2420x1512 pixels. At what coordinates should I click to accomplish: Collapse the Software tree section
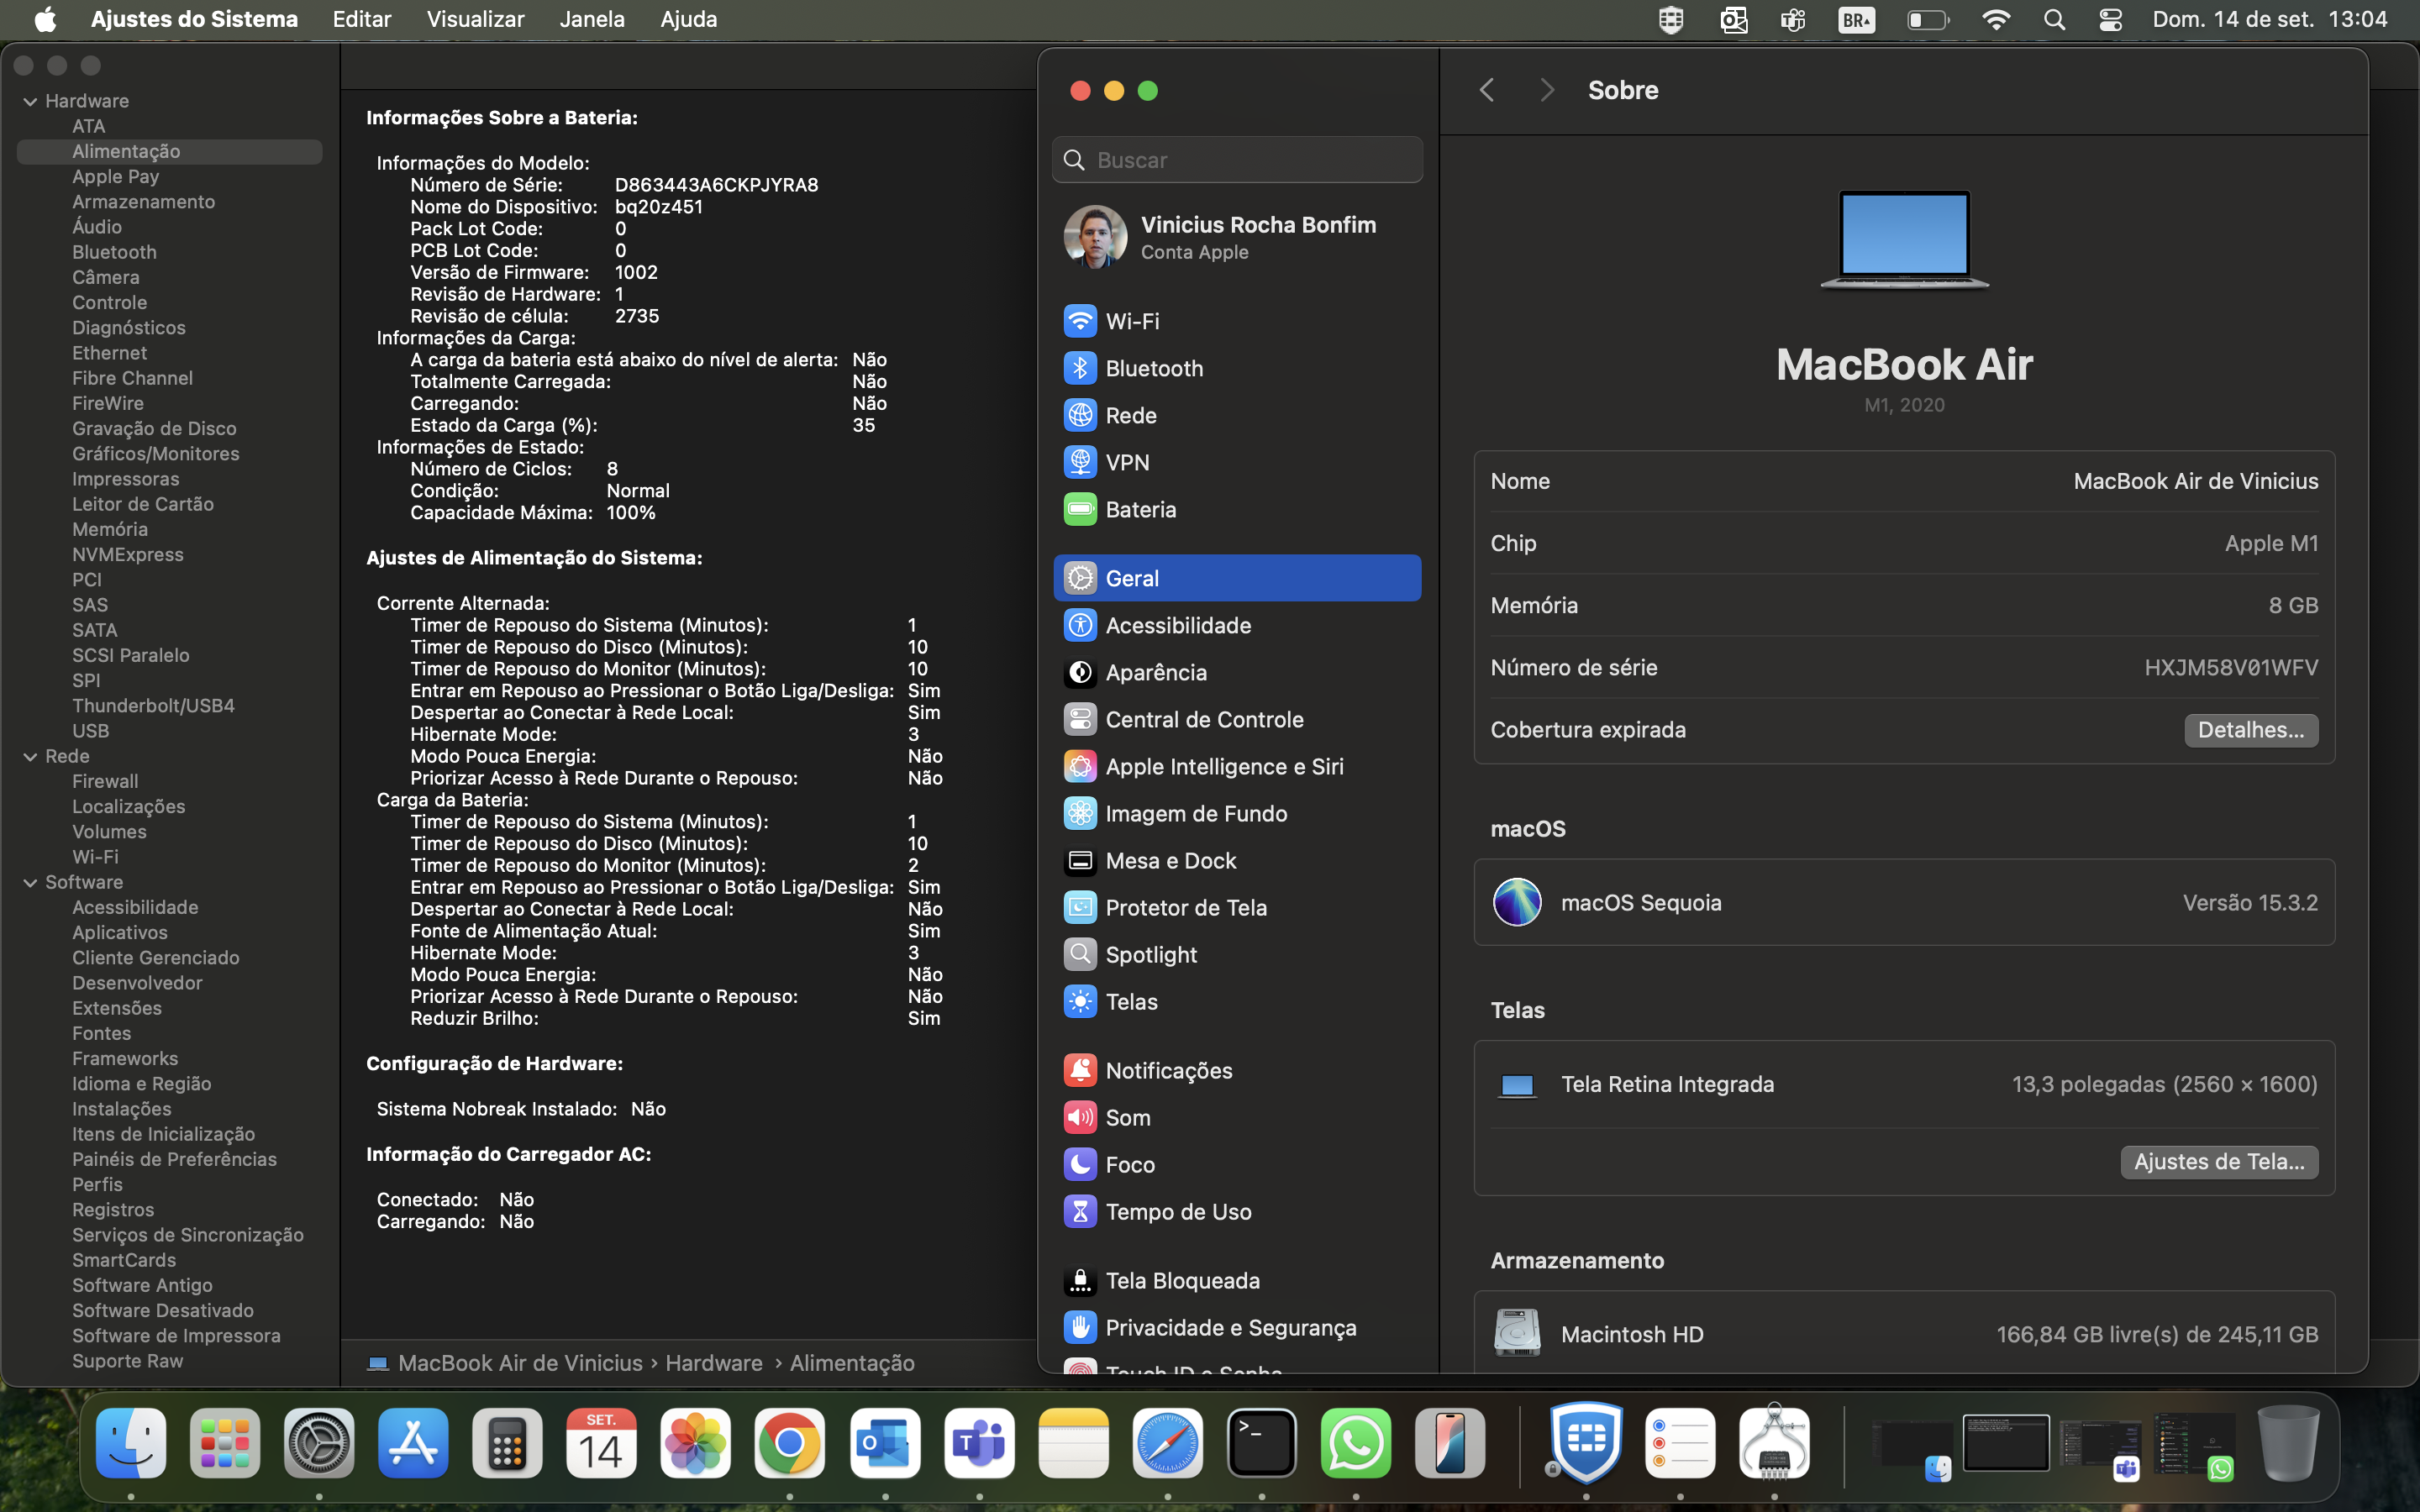click(x=30, y=883)
